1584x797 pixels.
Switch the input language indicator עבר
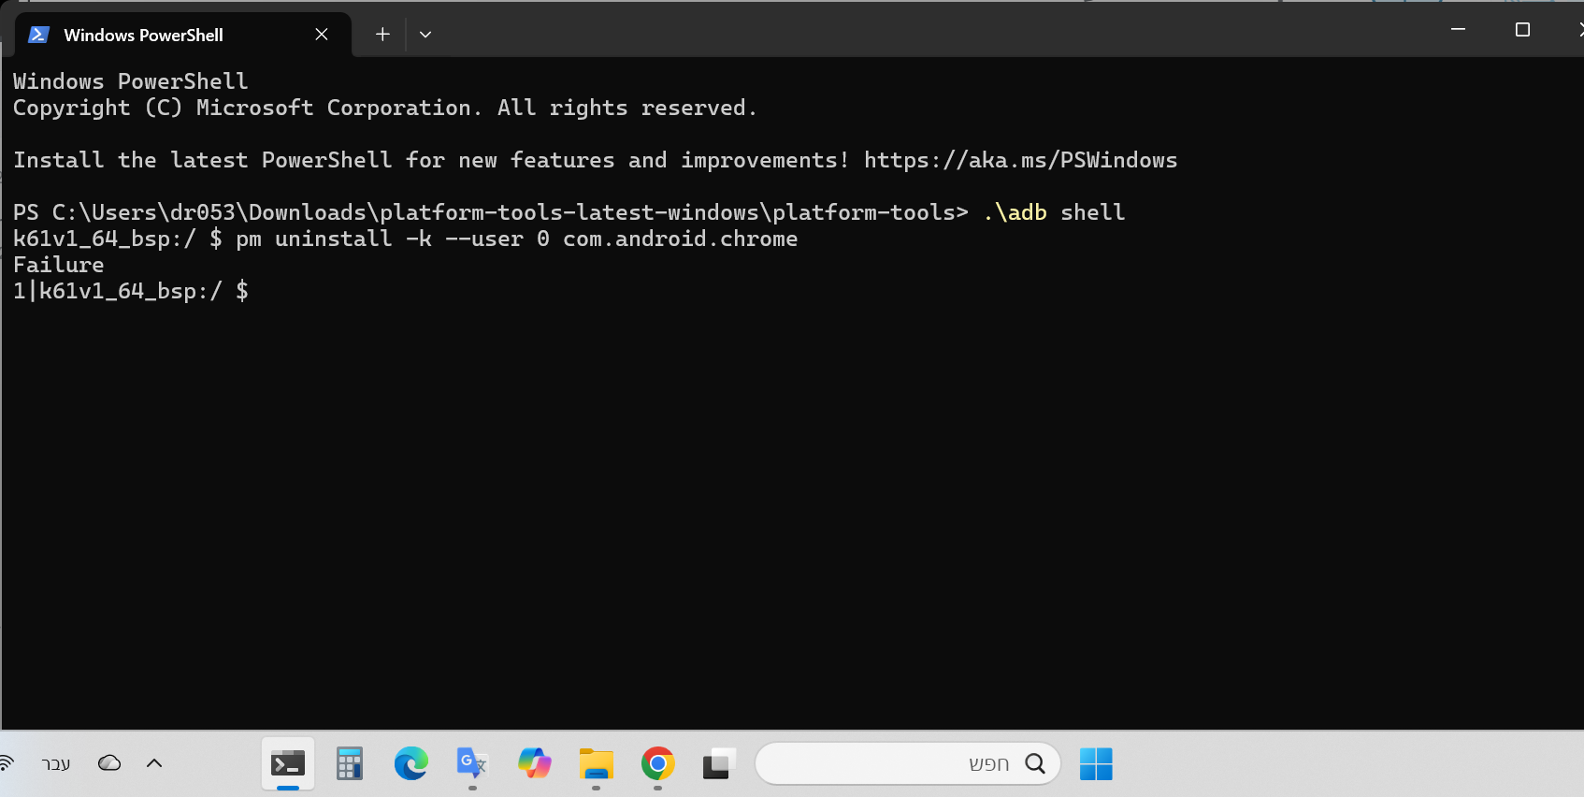[56, 763]
